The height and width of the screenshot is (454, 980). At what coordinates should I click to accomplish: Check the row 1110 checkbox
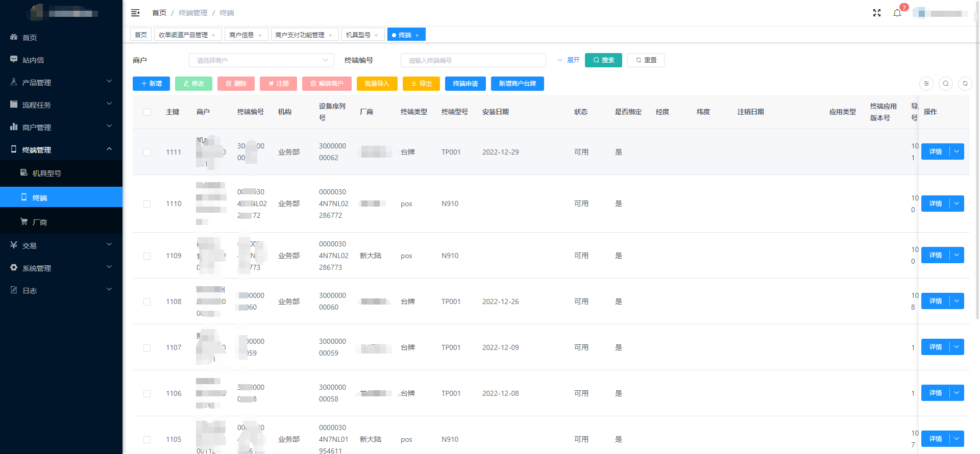click(x=147, y=204)
